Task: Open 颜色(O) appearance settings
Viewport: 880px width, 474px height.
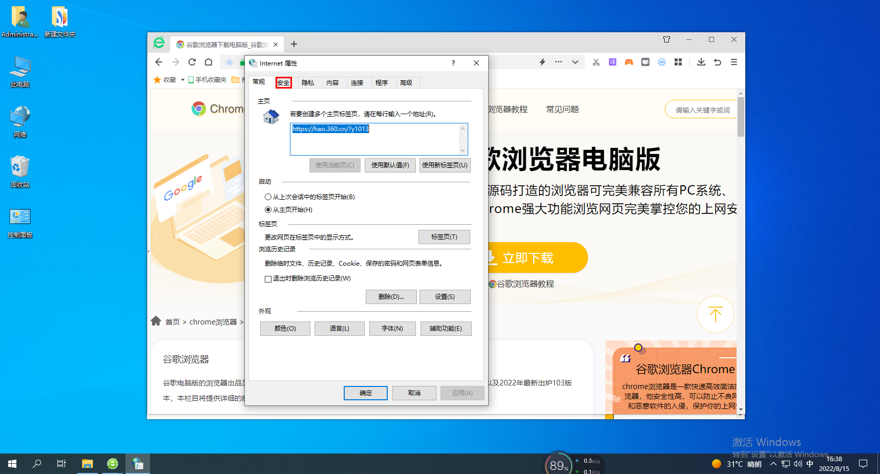Action: point(285,329)
